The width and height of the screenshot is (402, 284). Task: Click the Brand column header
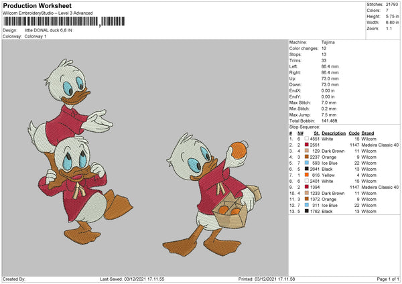click(x=368, y=132)
